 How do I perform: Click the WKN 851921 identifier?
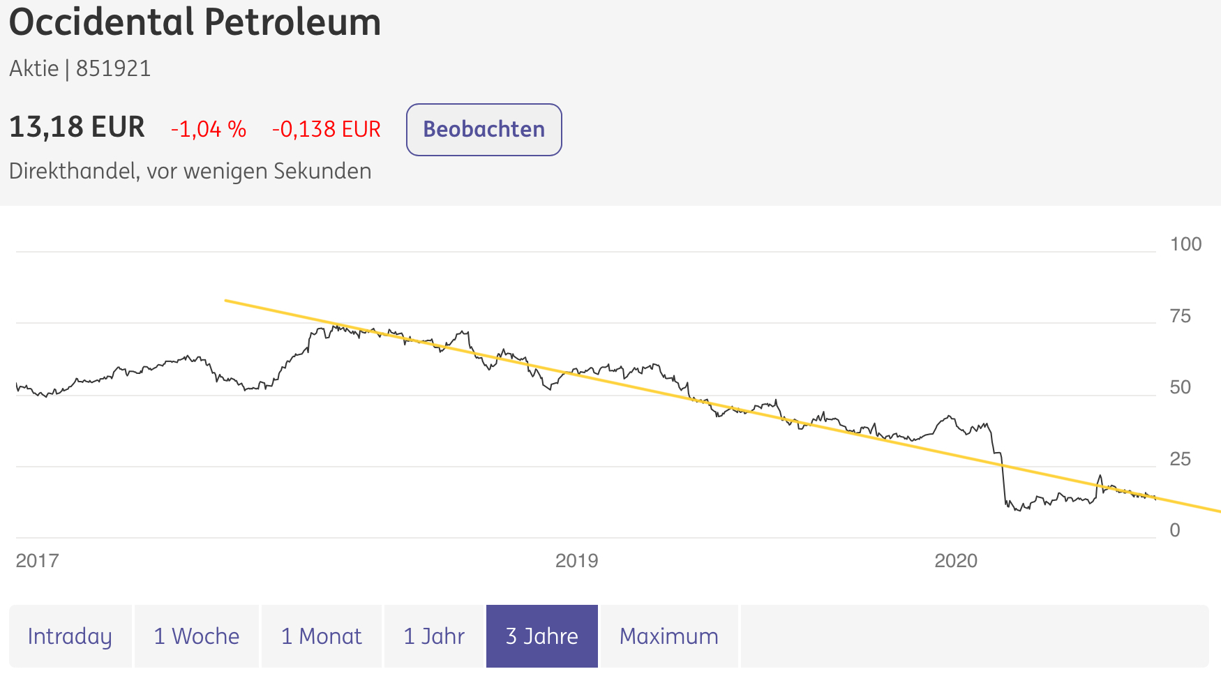(x=114, y=68)
